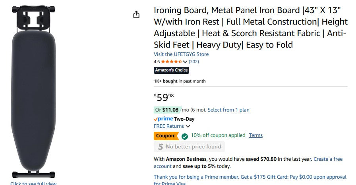The height and width of the screenshot is (185, 356).
Task: Click the No better price found button
Action: click(189, 147)
